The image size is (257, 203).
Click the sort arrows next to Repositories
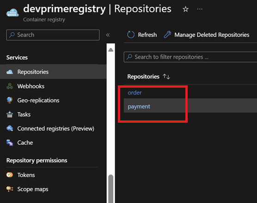coord(166,77)
